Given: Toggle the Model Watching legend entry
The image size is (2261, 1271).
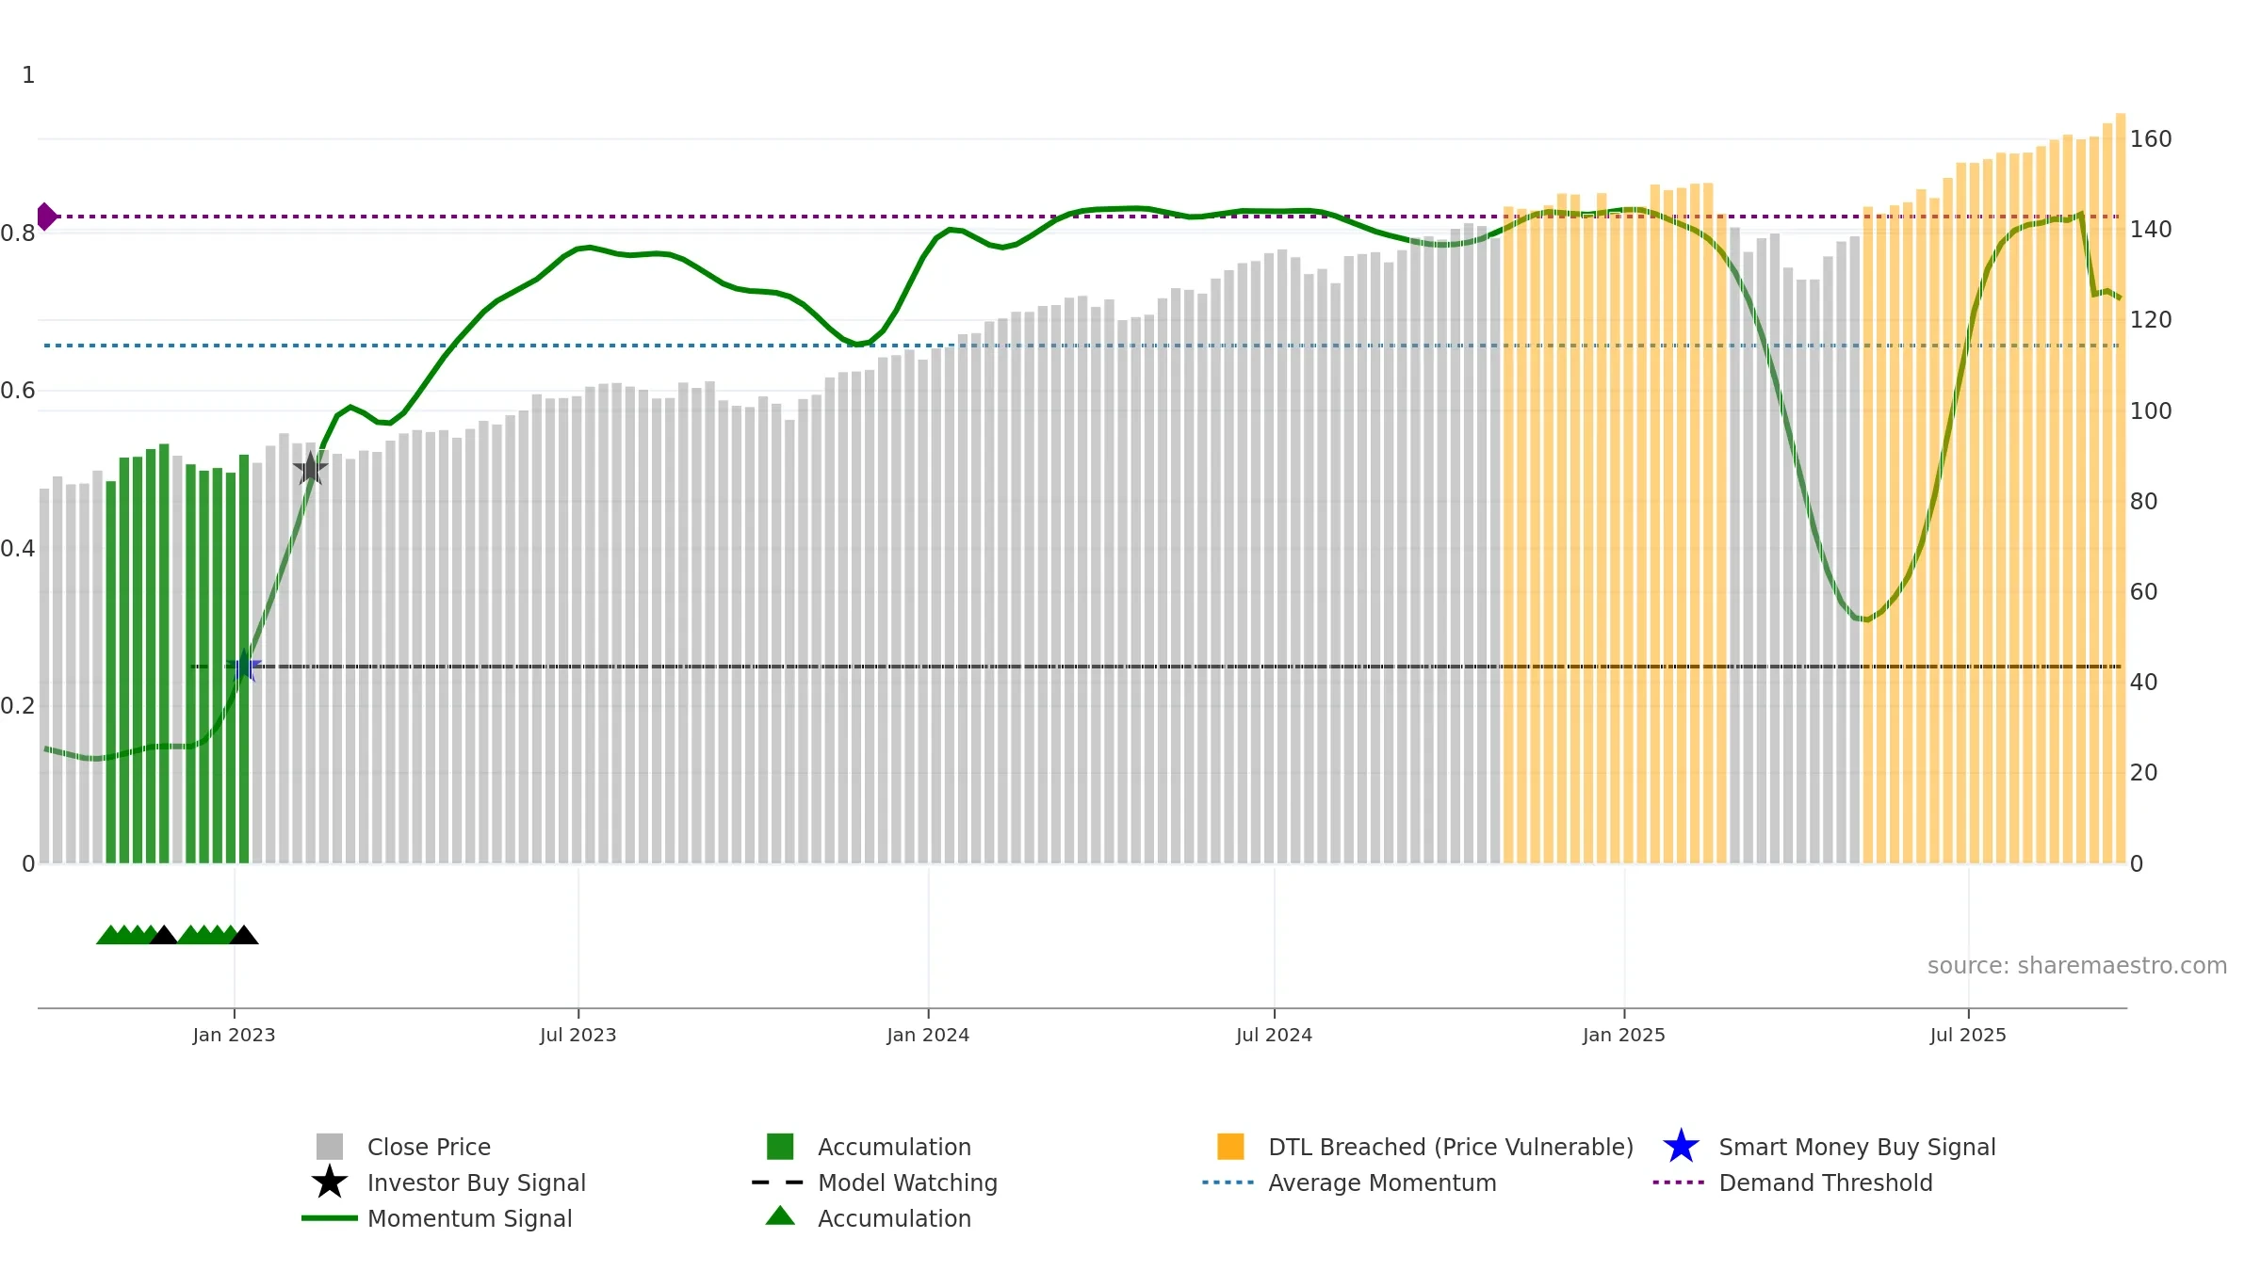Looking at the screenshot, I should tap(874, 1183).
